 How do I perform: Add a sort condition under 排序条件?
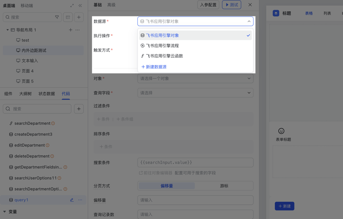[106, 147]
